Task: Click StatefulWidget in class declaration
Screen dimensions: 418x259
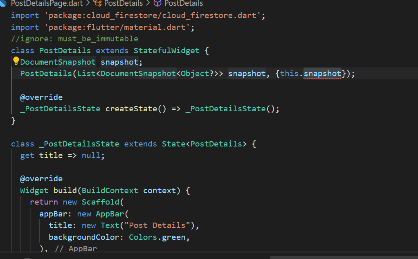Action: click(166, 51)
